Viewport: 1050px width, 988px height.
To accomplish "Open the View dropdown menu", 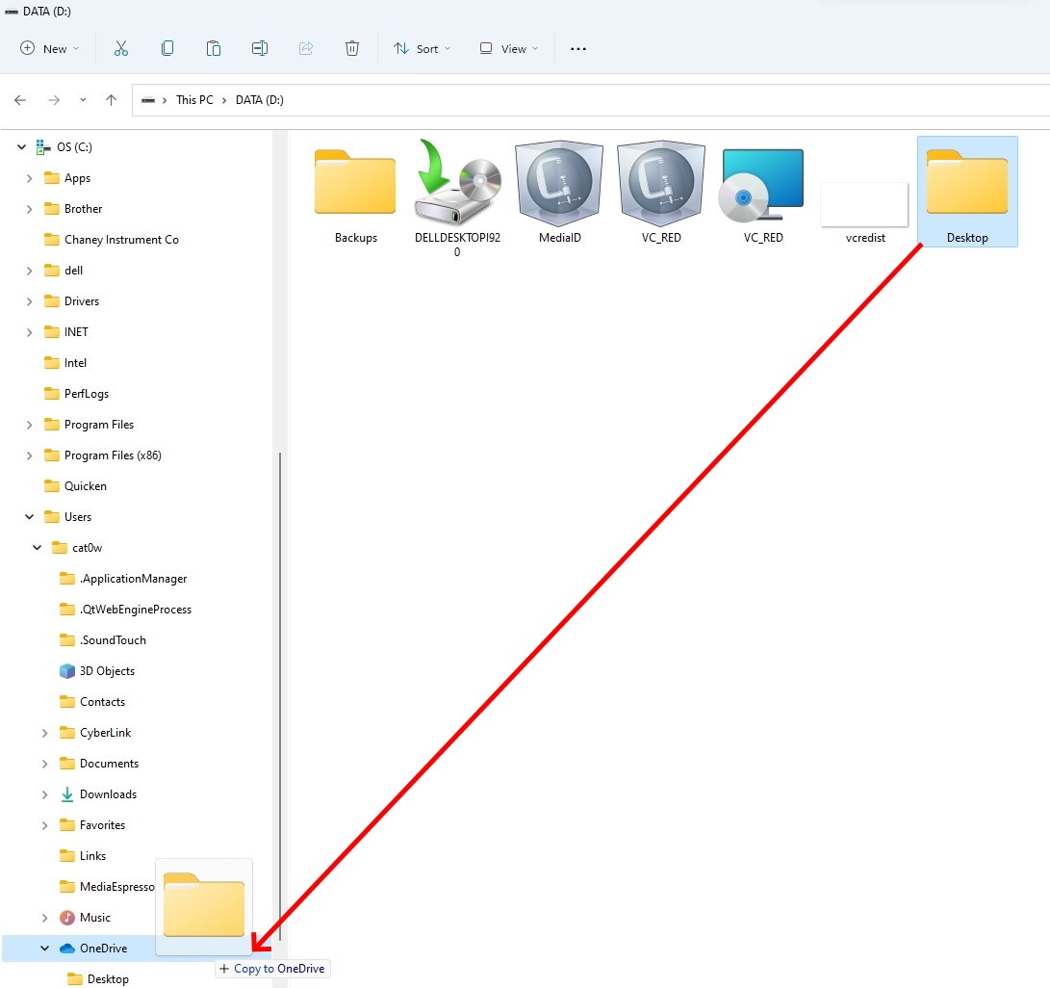I will (509, 48).
